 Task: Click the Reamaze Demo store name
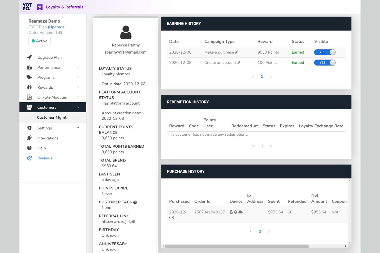tap(44, 21)
